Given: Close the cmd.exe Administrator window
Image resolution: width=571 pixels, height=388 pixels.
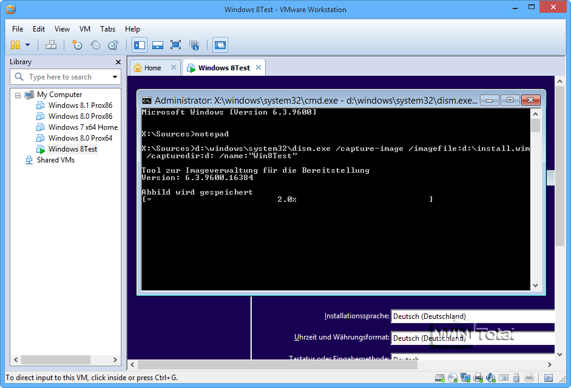Looking at the screenshot, I should pyautogui.click(x=530, y=100).
